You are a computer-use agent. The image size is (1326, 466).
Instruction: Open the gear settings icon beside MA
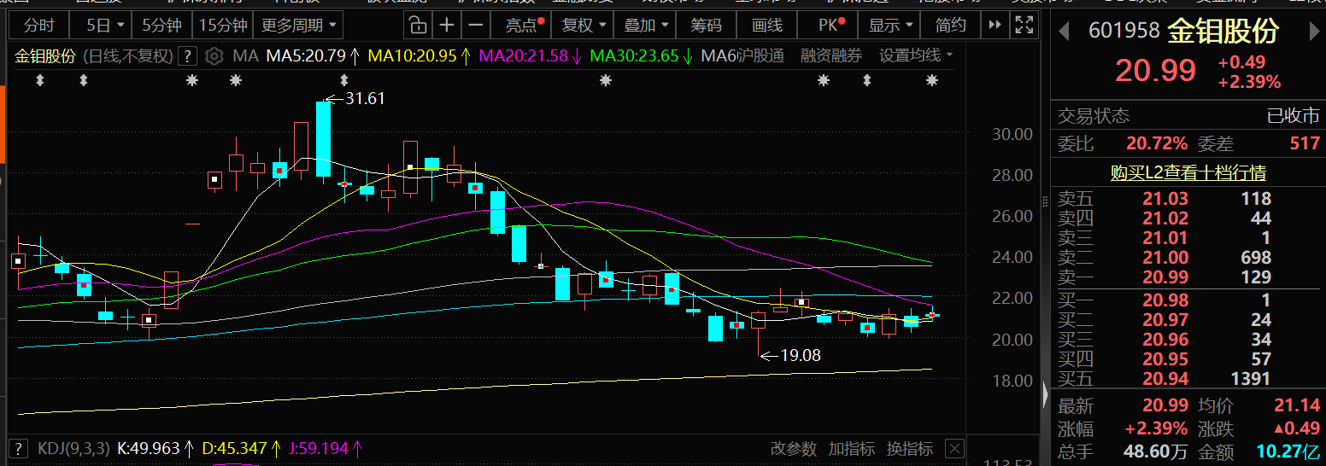tap(214, 57)
